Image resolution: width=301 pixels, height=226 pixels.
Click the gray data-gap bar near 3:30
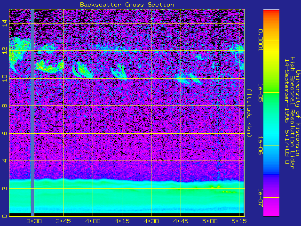coord(32,113)
